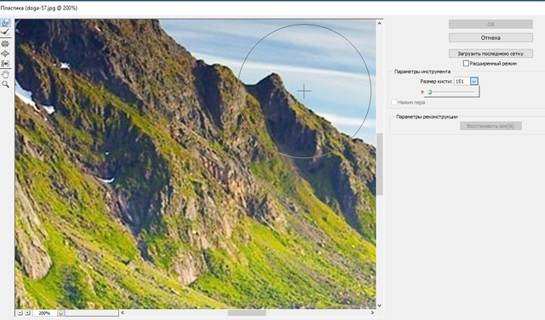Open the Размер кисти dropdown arrow

[x=474, y=82]
